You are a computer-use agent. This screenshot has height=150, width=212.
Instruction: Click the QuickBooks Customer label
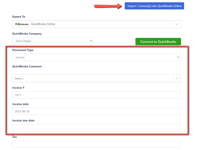tap(27, 66)
